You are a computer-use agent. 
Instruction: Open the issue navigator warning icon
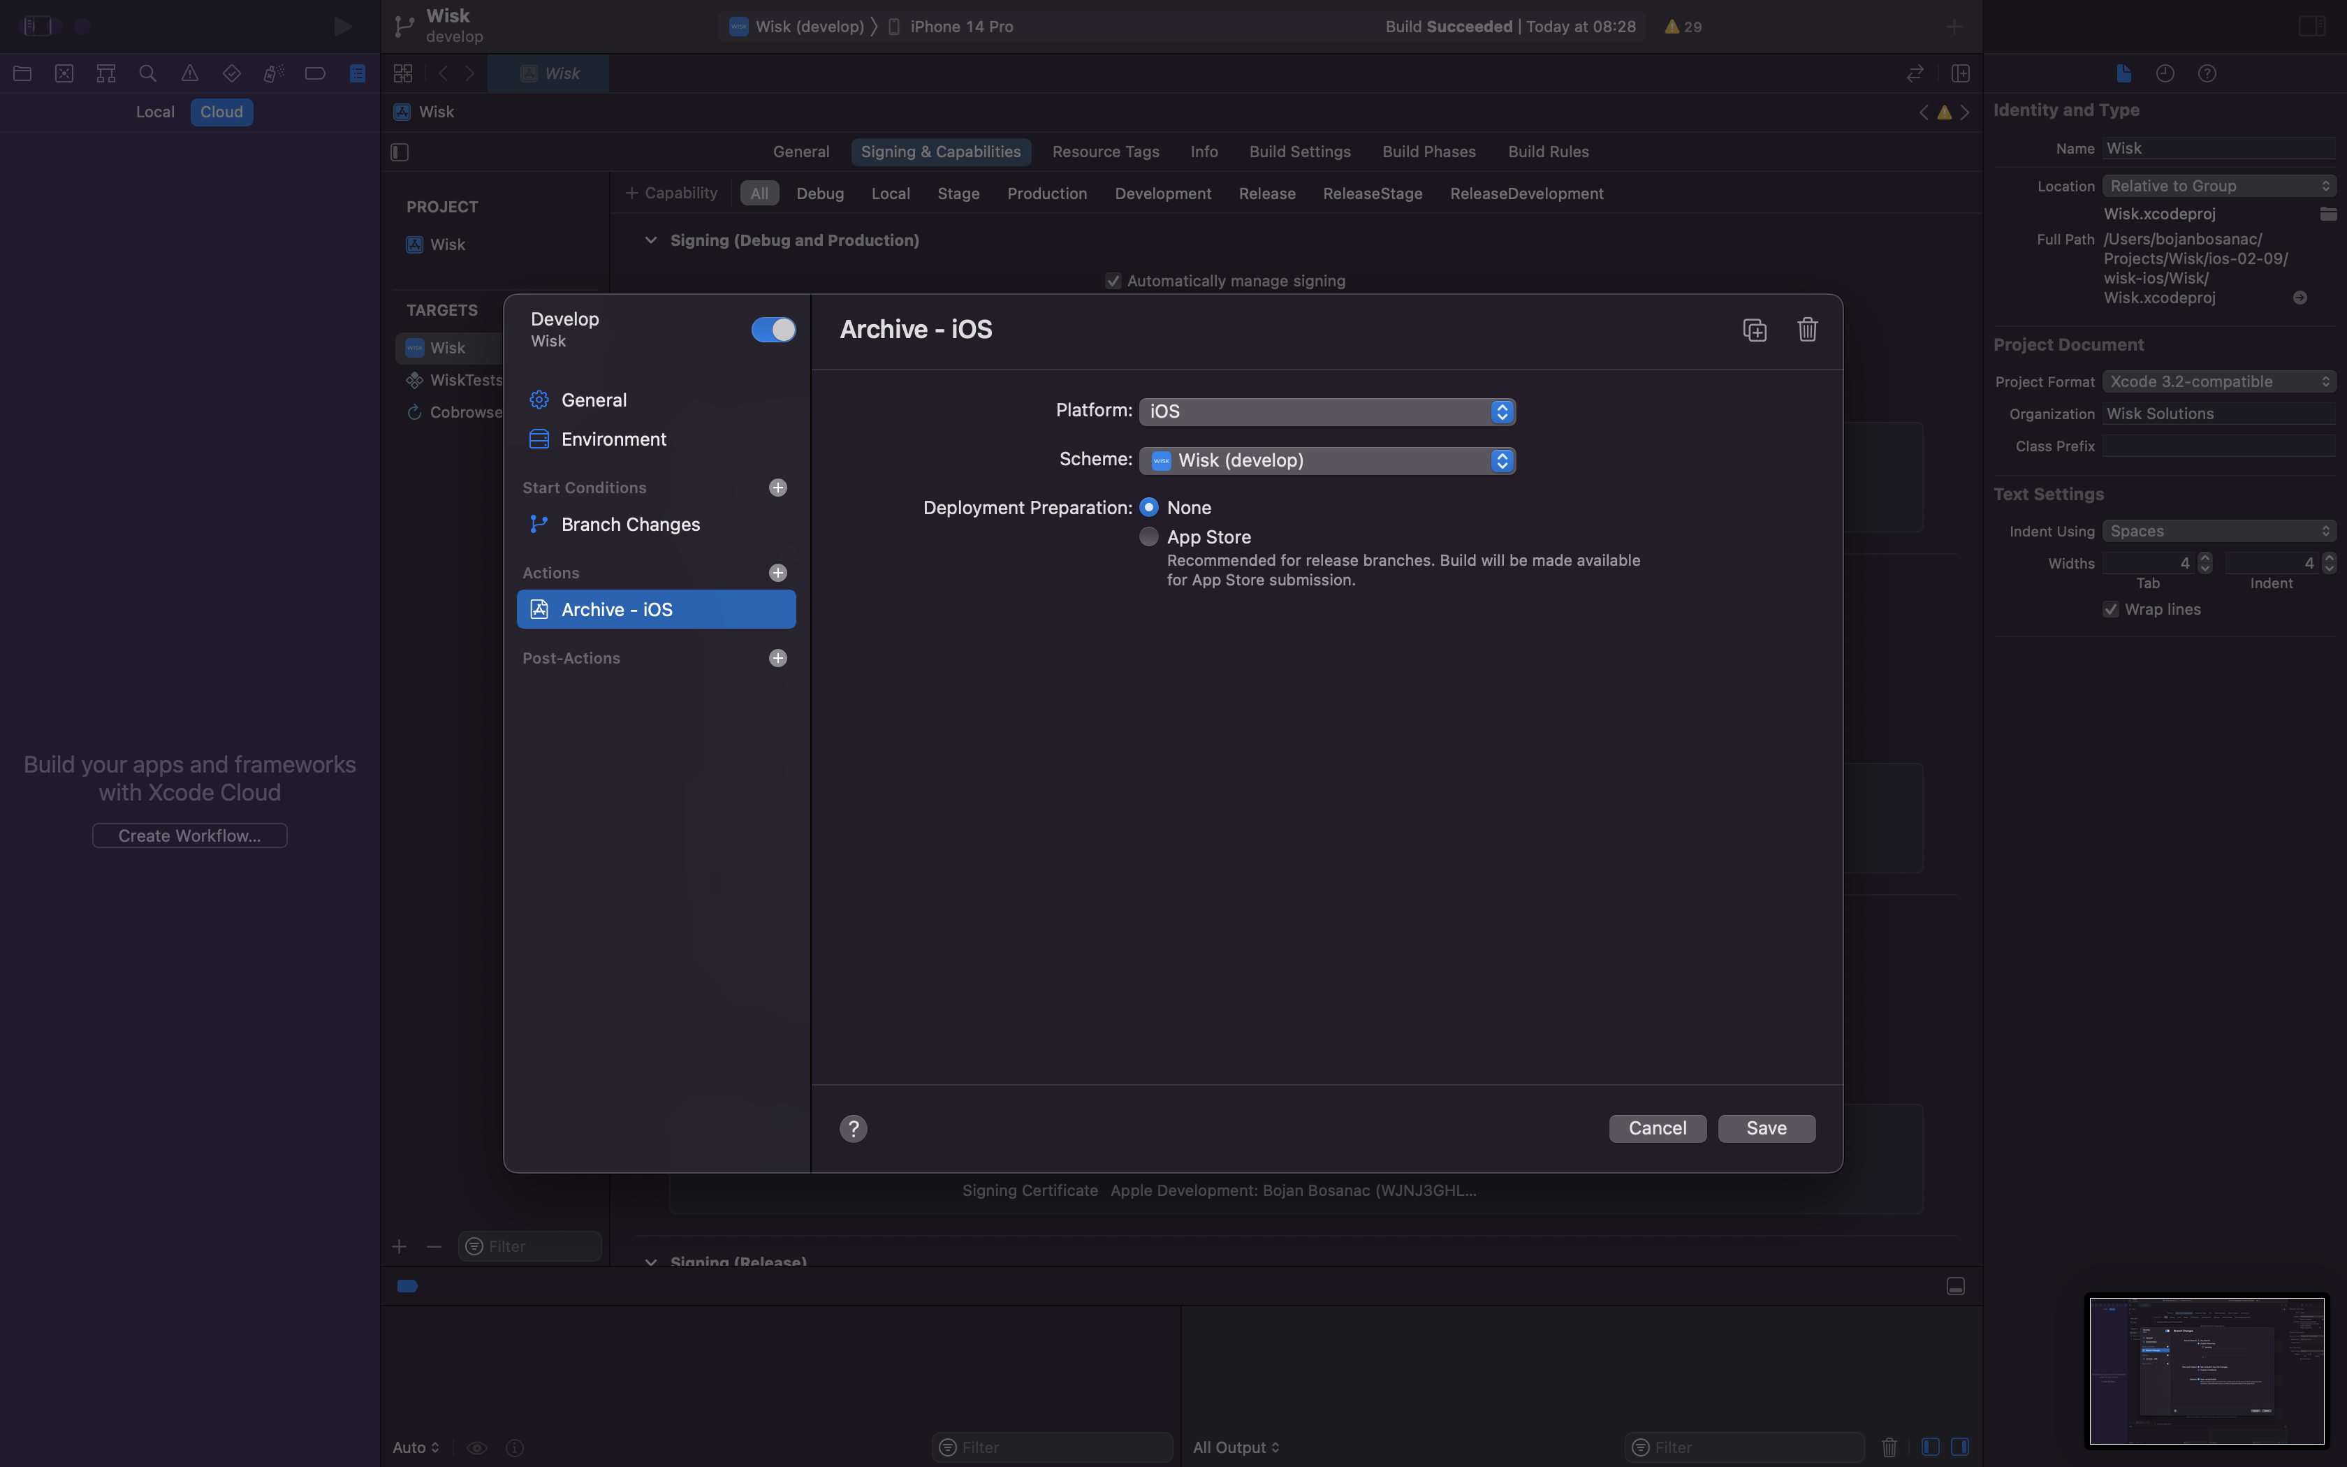tap(190, 74)
